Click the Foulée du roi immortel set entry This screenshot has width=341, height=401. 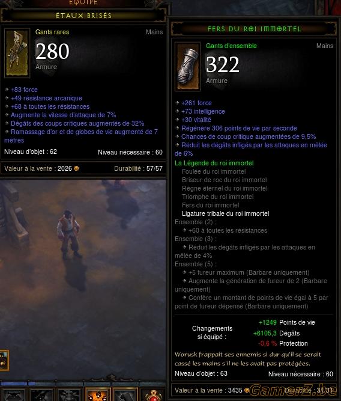pos(214,171)
